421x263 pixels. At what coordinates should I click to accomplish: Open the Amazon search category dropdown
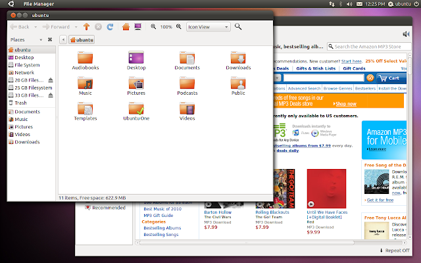pyautogui.click(x=278, y=78)
